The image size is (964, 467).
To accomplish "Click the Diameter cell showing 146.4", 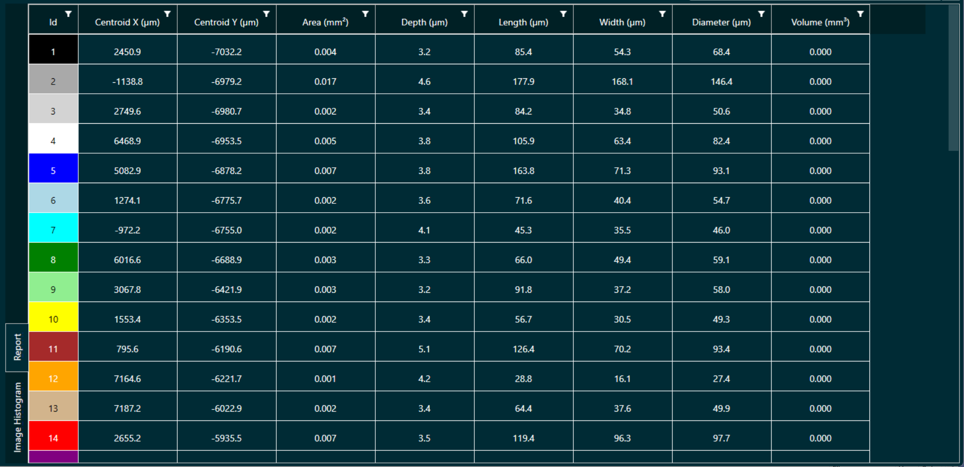I will tap(721, 82).
